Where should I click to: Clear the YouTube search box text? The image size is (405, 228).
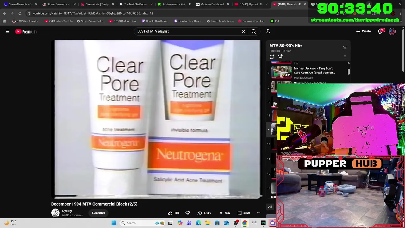(x=244, y=31)
